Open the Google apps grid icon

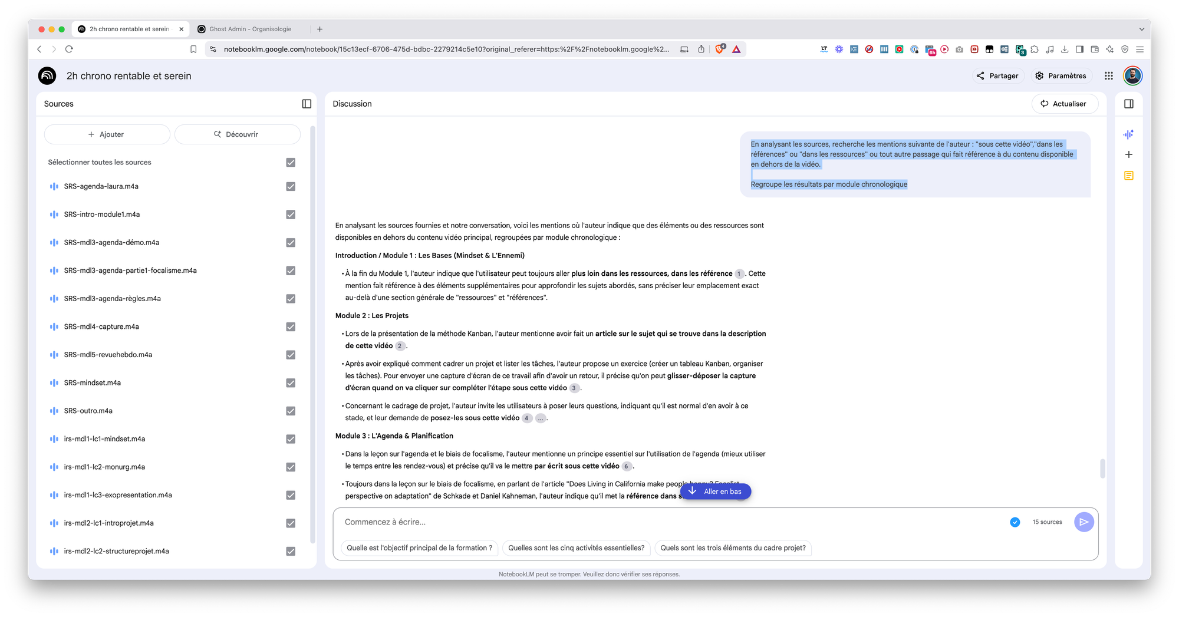pos(1108,76)
